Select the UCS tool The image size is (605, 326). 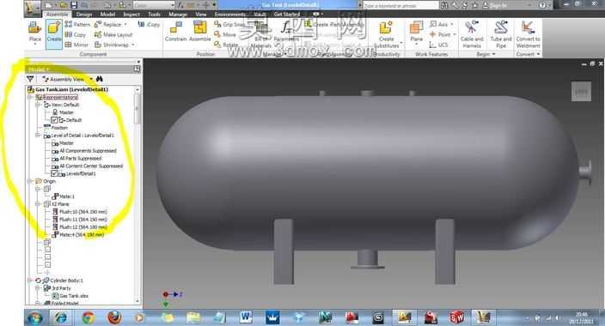coord(438,45)
